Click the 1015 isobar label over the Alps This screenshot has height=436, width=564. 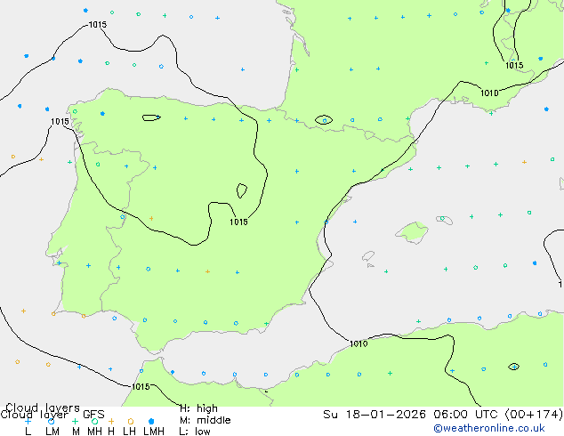pos(514,65)
